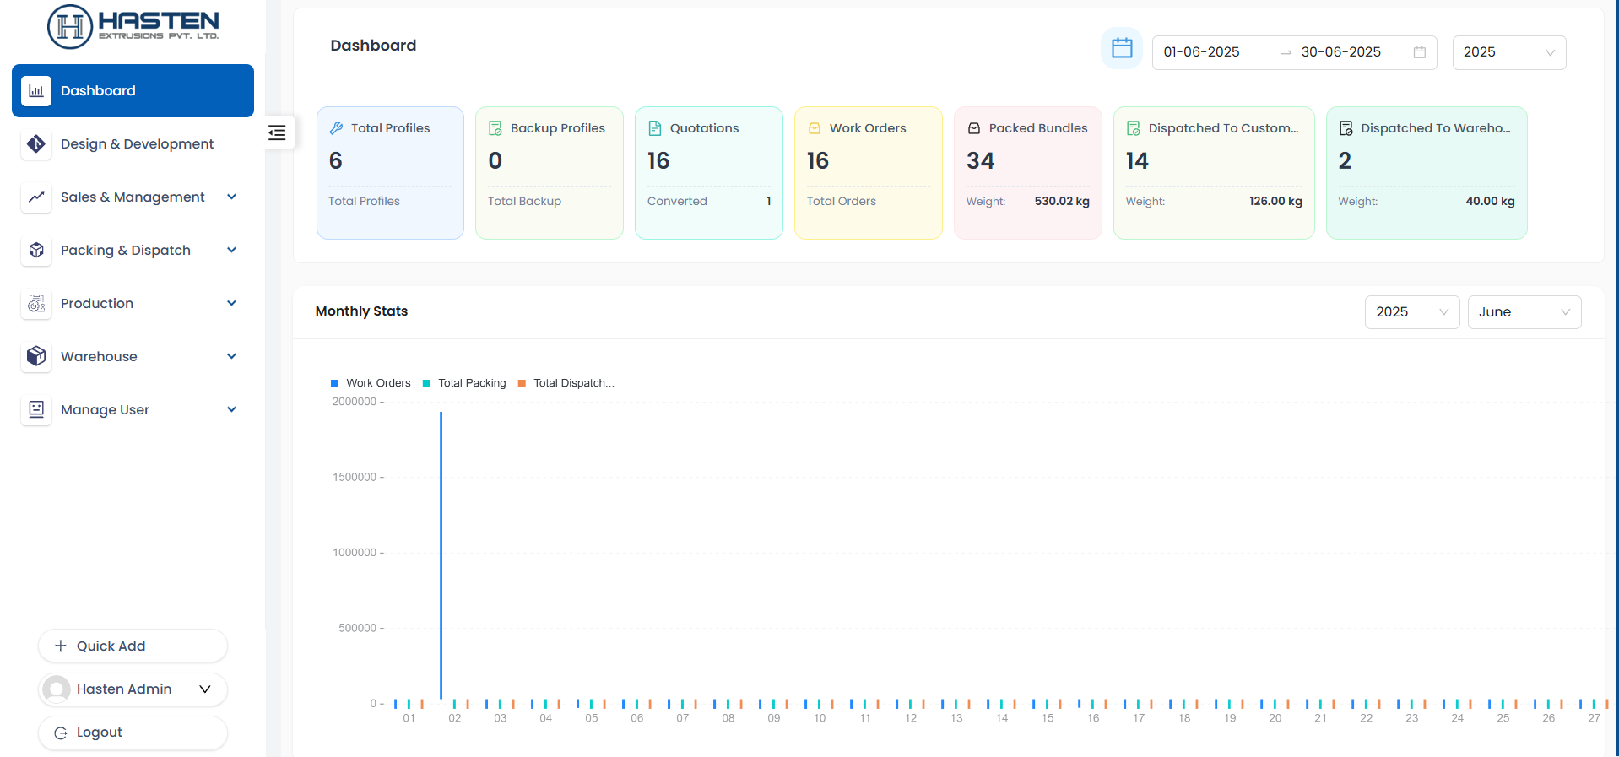Image resolution: width=1619 pixels, height=757 pixels.
Task: Open the Dashboard menu item
Action: 133,91
